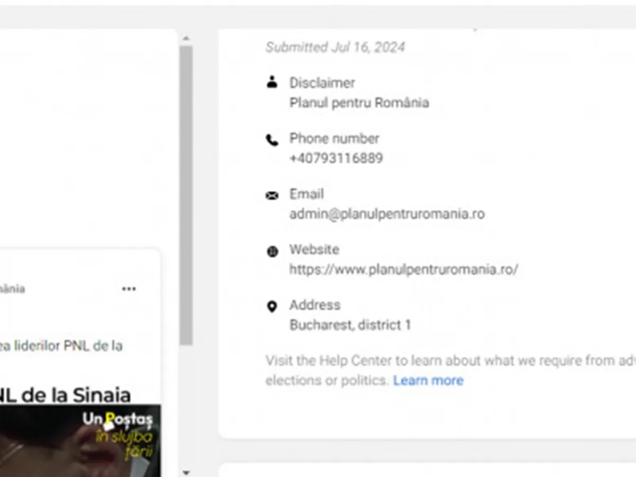The image size is (636, 477).
Task: Click the person icon beside Disclaimer
Action: pyautogui.click(x=272, y=82)
